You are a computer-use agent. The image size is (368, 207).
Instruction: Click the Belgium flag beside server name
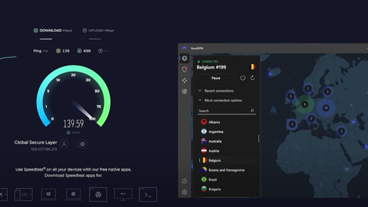coord(253,67)
